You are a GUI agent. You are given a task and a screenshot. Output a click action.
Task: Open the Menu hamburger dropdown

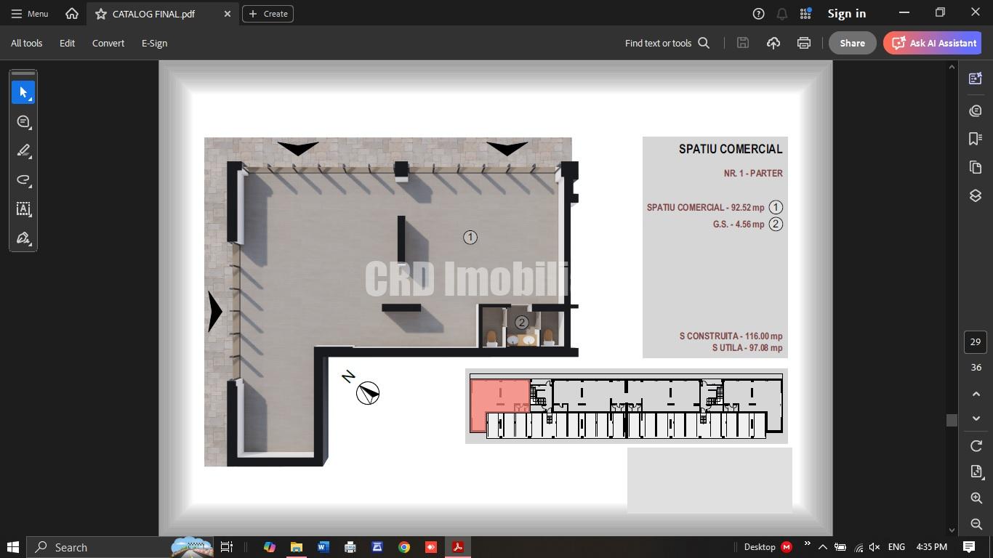30,14
